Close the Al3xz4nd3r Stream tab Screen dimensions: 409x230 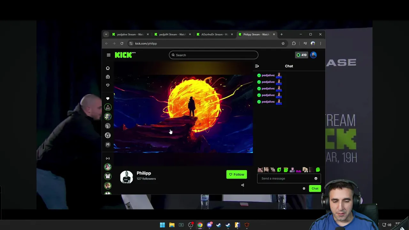pyautogui.click(x=232, y=34)
